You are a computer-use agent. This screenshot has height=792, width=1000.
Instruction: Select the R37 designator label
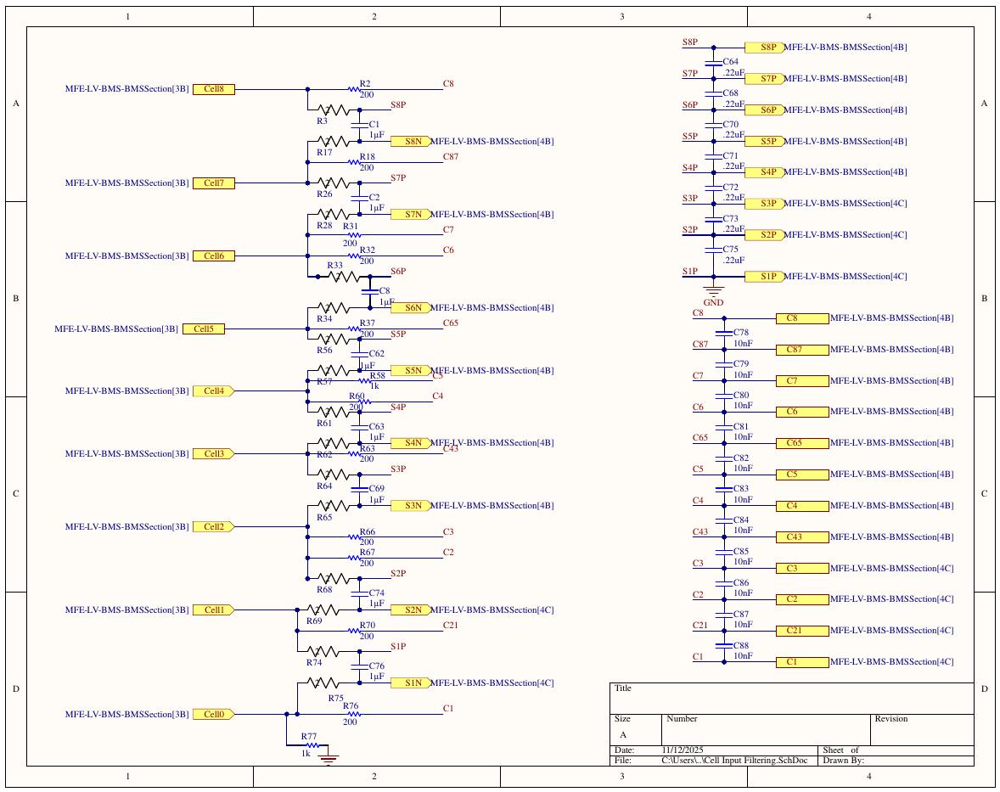tap(368, 323)
